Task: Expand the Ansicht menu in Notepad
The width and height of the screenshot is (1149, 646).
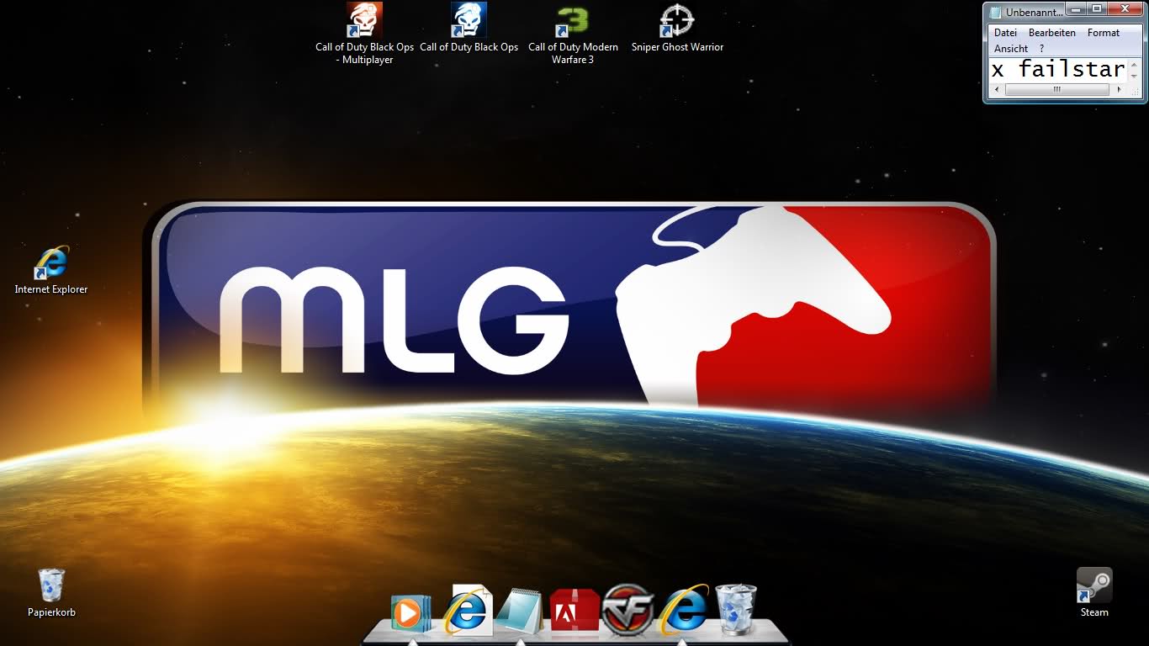Action: [1010, 49]
